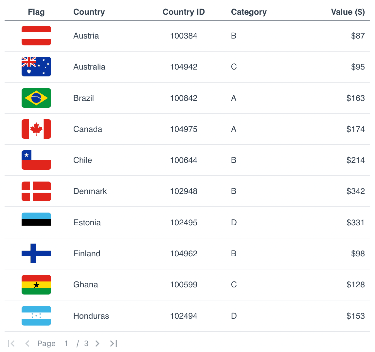Go to the first page
The width and height of the screenshot is (375, 352).
[x=11, y=344]
